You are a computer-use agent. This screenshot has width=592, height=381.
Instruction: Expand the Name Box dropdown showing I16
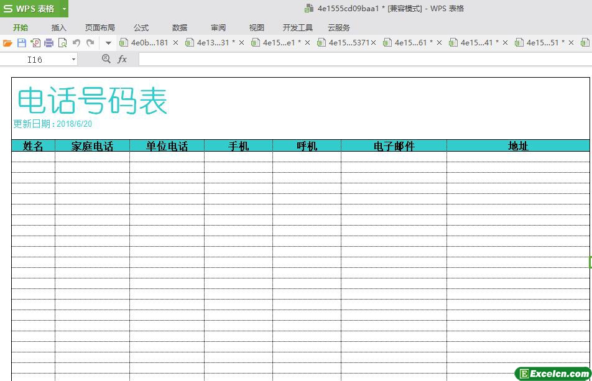[73, 60]
